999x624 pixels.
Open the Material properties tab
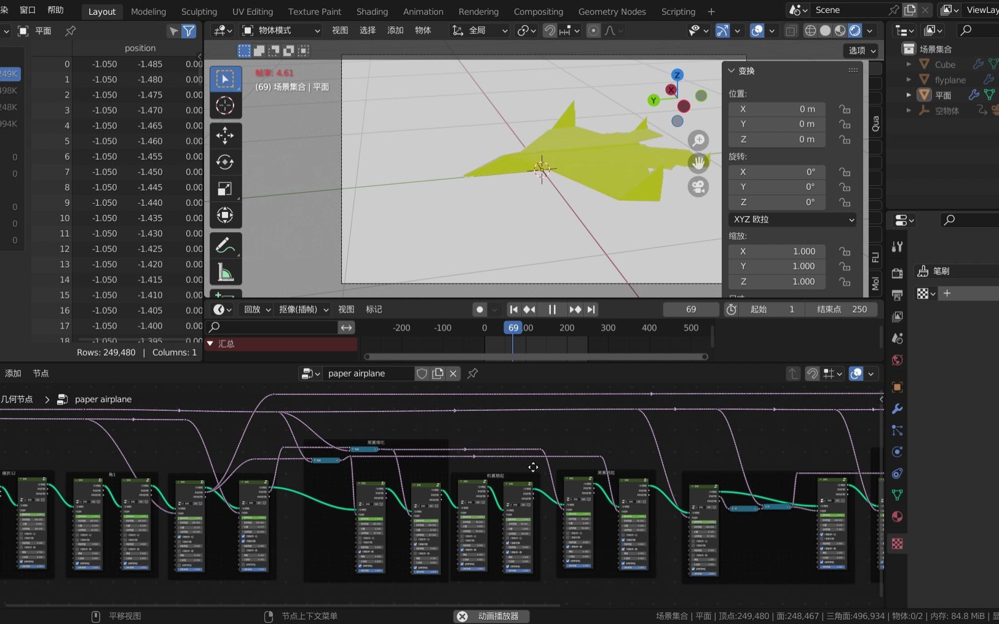pos(897,517)
